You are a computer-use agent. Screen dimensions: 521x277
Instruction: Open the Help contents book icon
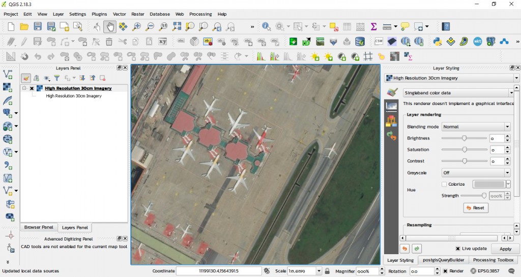[x=446, y=26]
